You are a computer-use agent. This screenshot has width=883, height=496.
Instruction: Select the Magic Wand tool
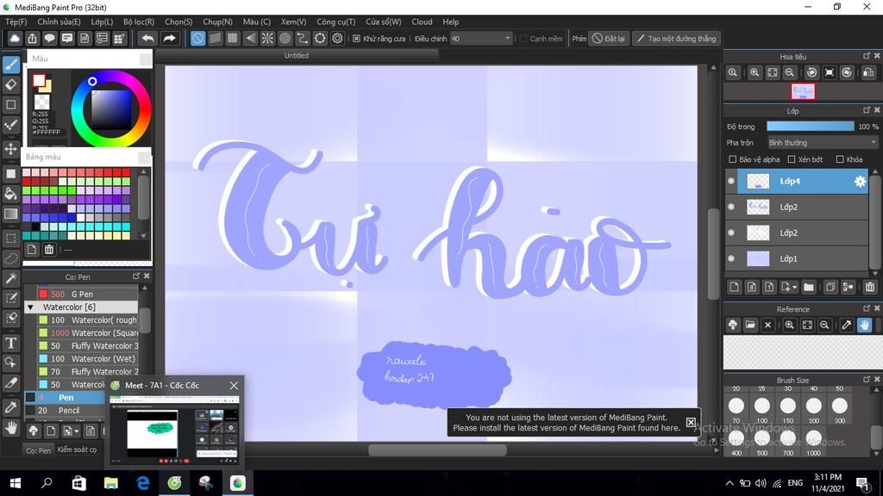11,278
